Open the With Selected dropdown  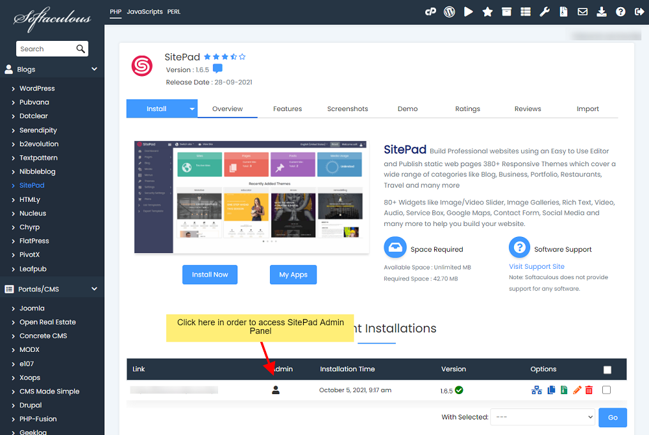click(x=543, y=417)
